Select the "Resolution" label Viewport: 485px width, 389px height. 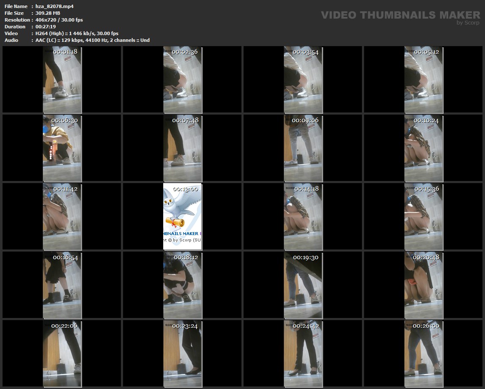17,20
